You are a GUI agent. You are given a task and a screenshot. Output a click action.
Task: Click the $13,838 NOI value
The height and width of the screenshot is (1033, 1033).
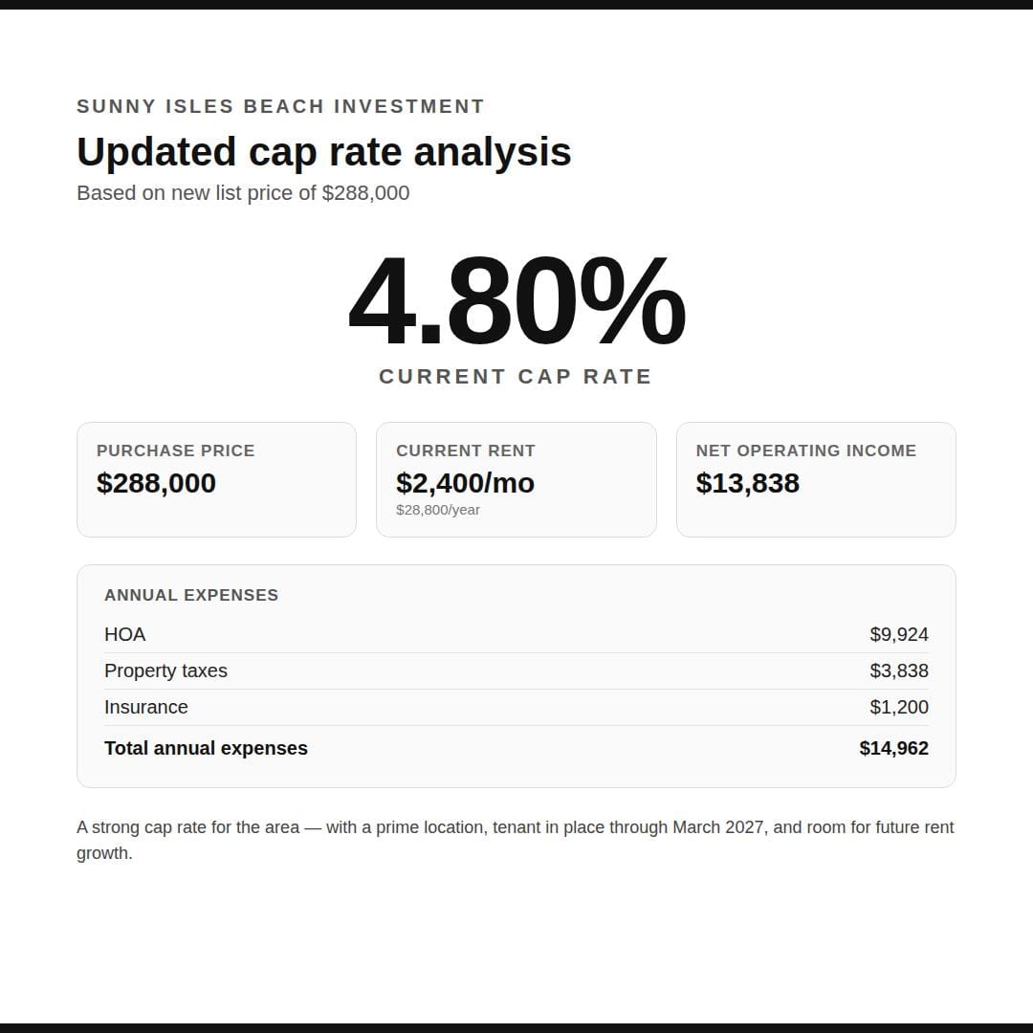point(748,483)
